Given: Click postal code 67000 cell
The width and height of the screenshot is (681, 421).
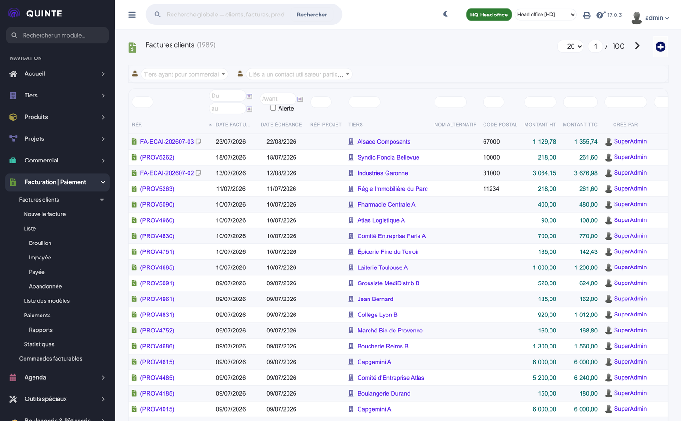Looking at the screenshot, I should [492, 142].
